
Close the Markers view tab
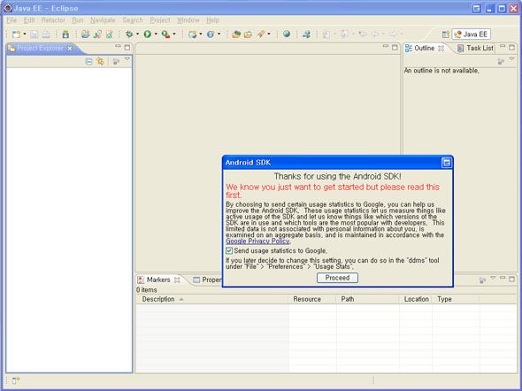(177, 280)
